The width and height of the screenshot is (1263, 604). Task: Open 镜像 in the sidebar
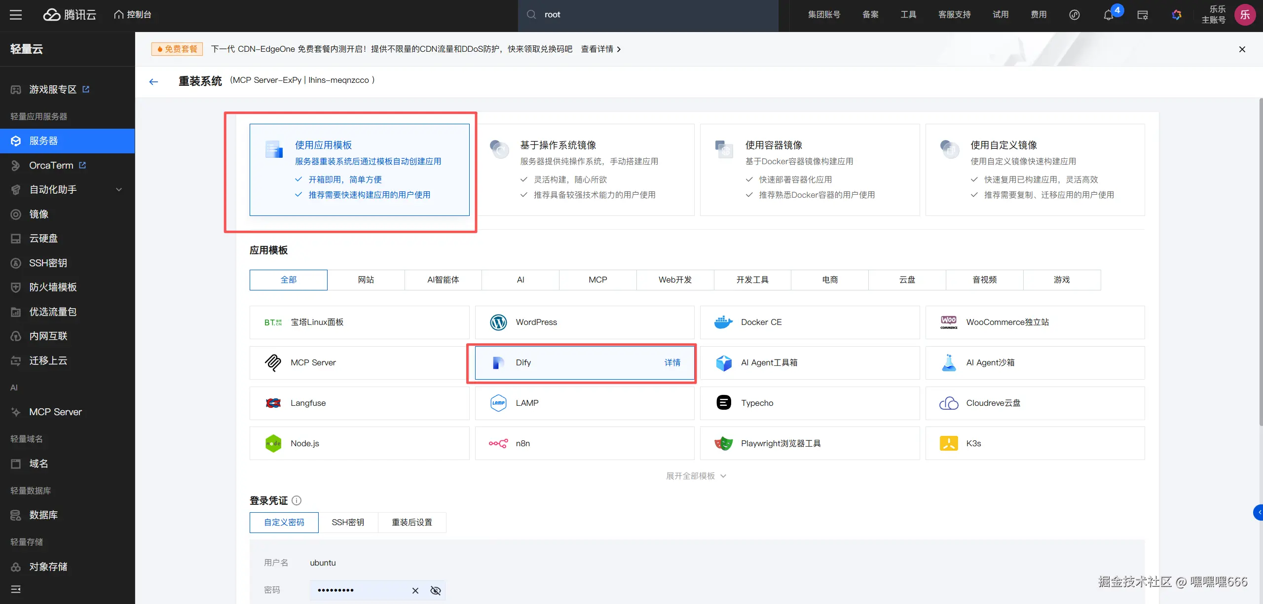coord(67,214)
